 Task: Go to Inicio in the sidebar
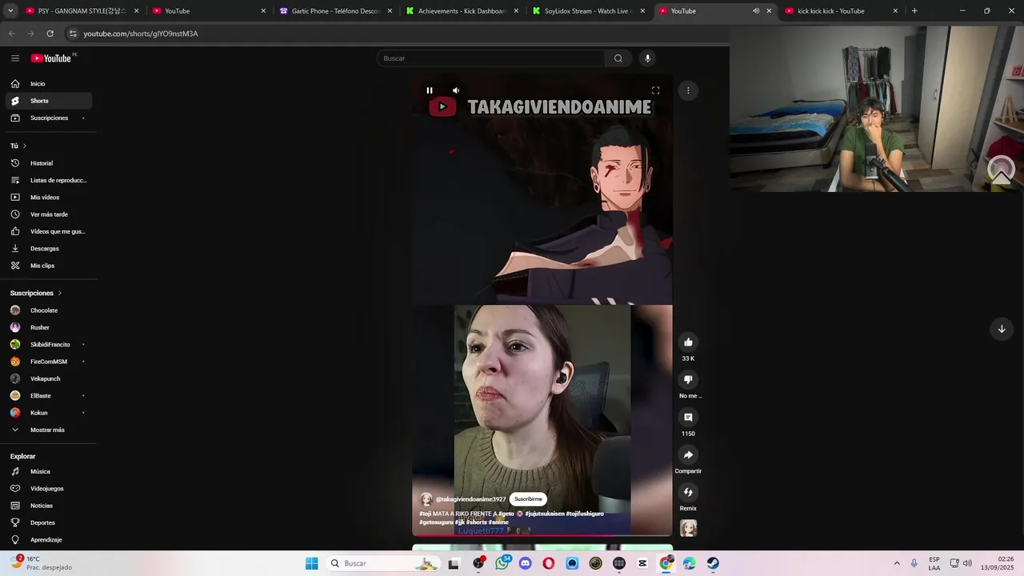pyautogui.click(x=49, y=84)
